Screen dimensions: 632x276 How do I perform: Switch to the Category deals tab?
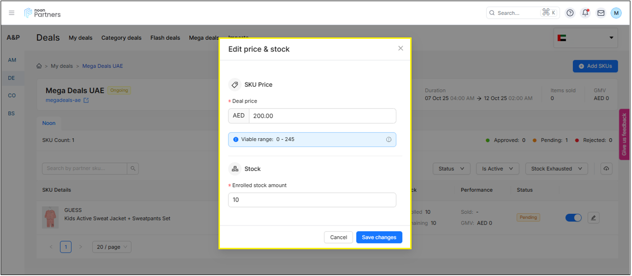[x=121, y=38]
